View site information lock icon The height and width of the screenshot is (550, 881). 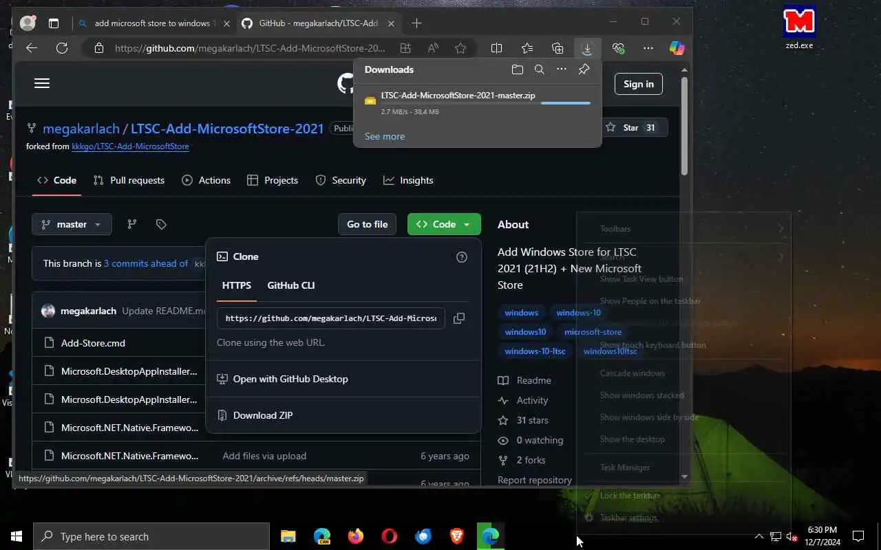(99, 48)
